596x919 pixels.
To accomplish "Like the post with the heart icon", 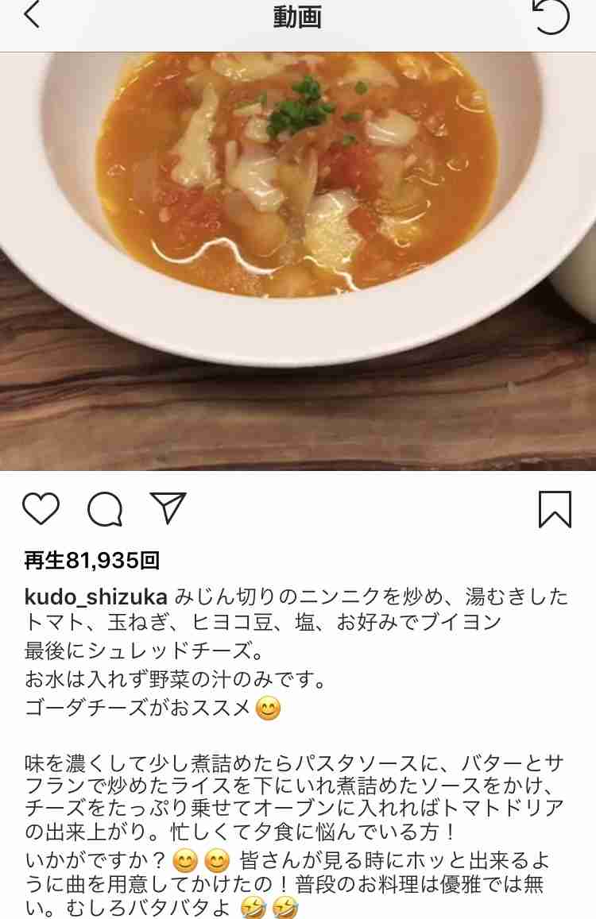I will (41, 508).
